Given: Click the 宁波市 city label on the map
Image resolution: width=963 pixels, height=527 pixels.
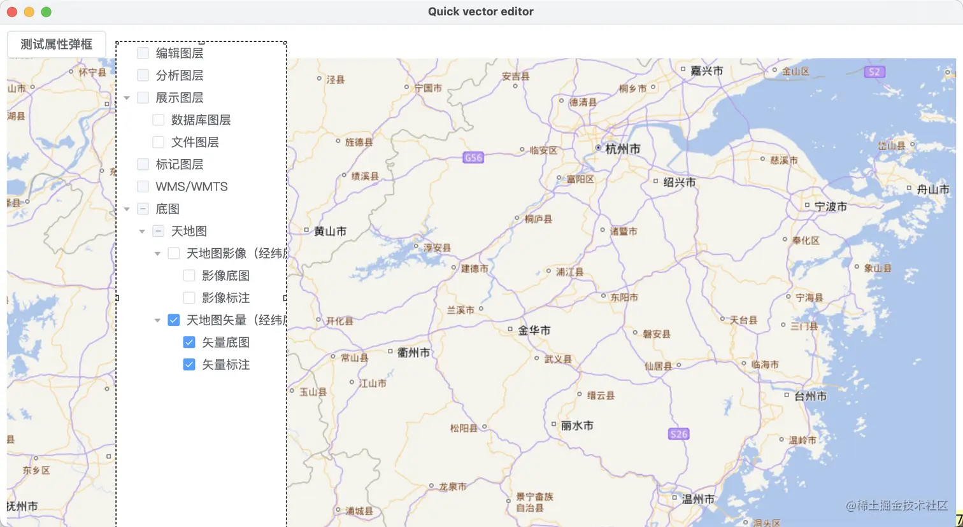Looking at the screenshot, I should 832,206.
